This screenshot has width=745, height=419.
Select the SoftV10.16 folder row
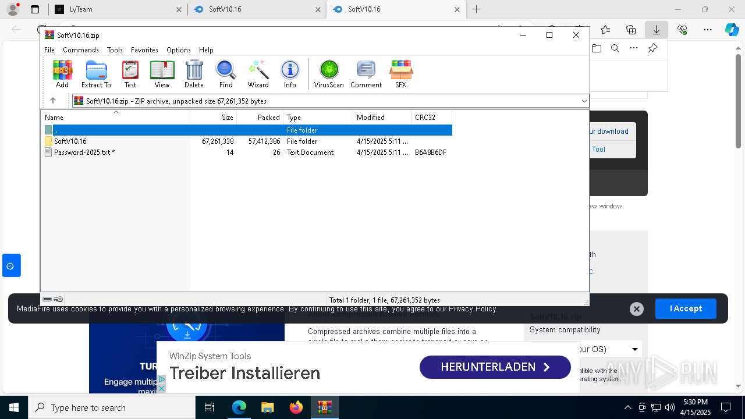click(247, 141)
